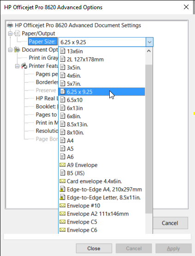Click the Paper Size combo box field
195x256 pixels.
pos(102,42)
